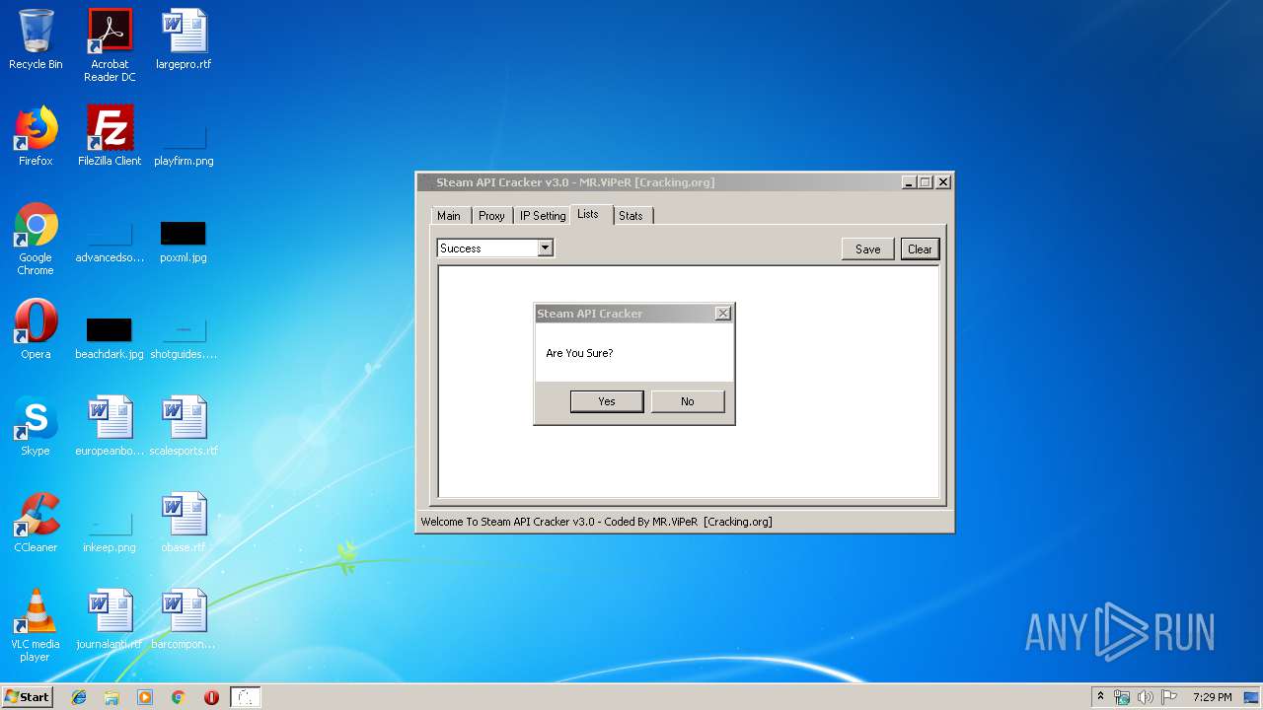Viewport: 1263px width, 710px height.
Task: Click inside the results list area
Action: [x=689, y=382]
